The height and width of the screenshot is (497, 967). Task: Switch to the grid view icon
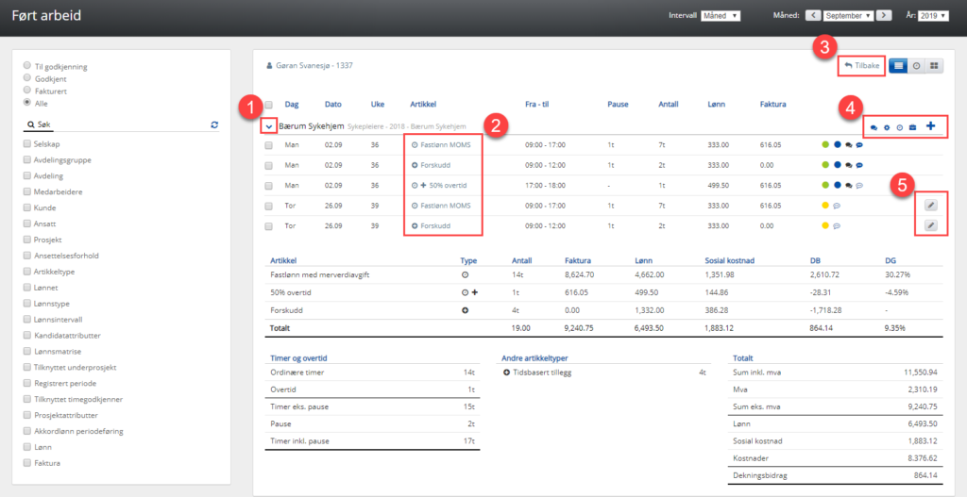pos(934,66)
